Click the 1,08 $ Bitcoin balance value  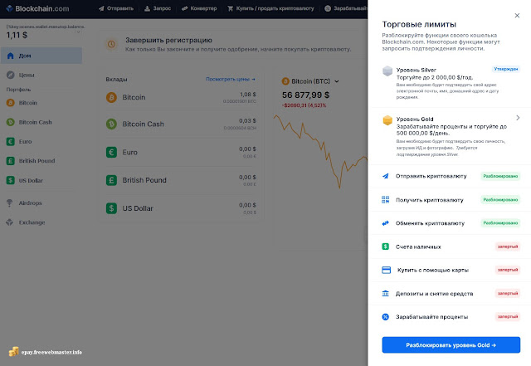click(248, 95)
